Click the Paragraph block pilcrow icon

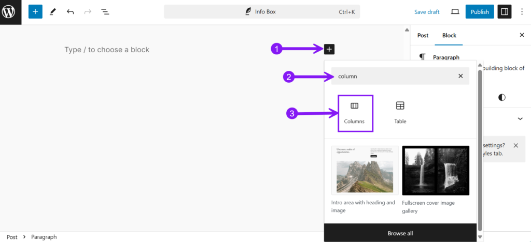[x=422, y=57]
